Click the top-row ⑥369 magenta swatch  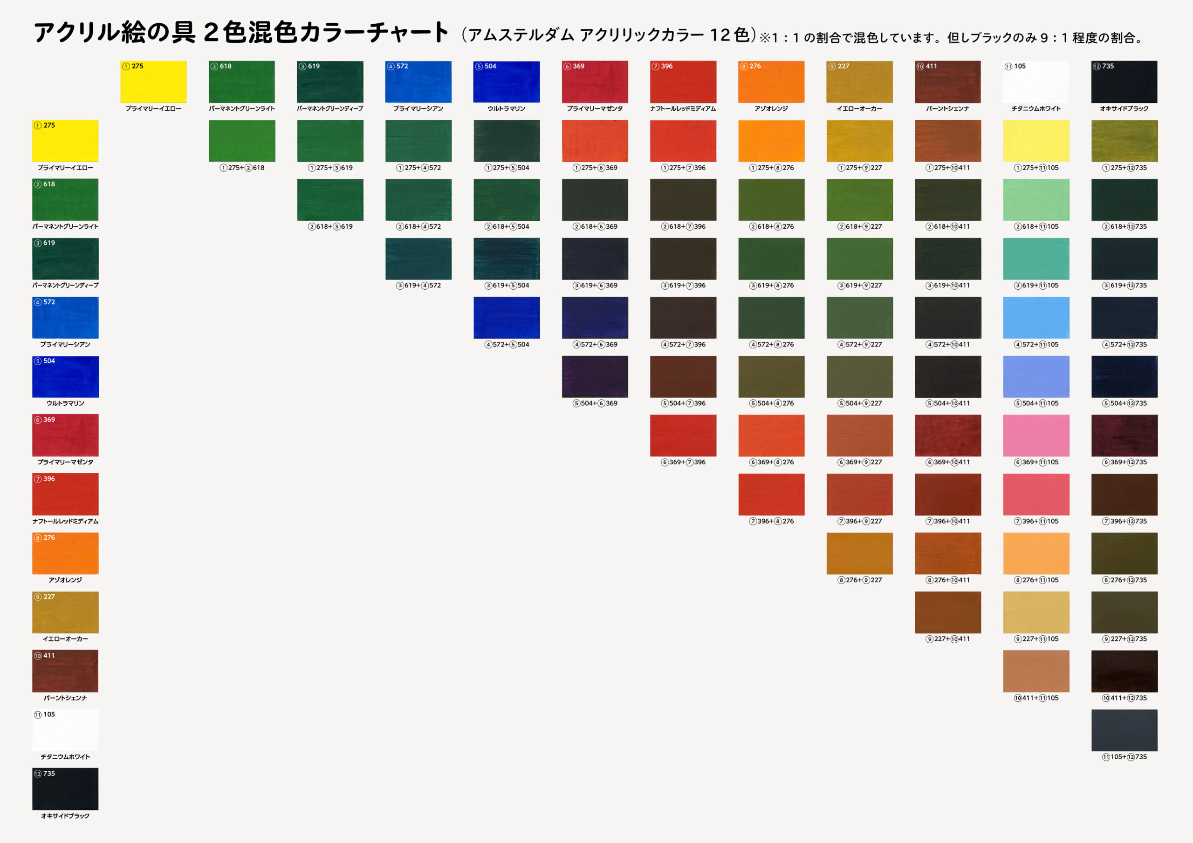595,82
